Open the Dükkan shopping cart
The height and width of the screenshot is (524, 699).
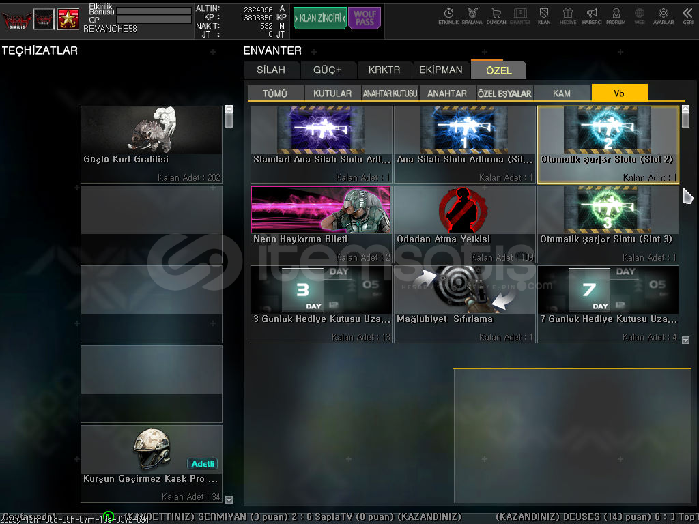496,16
